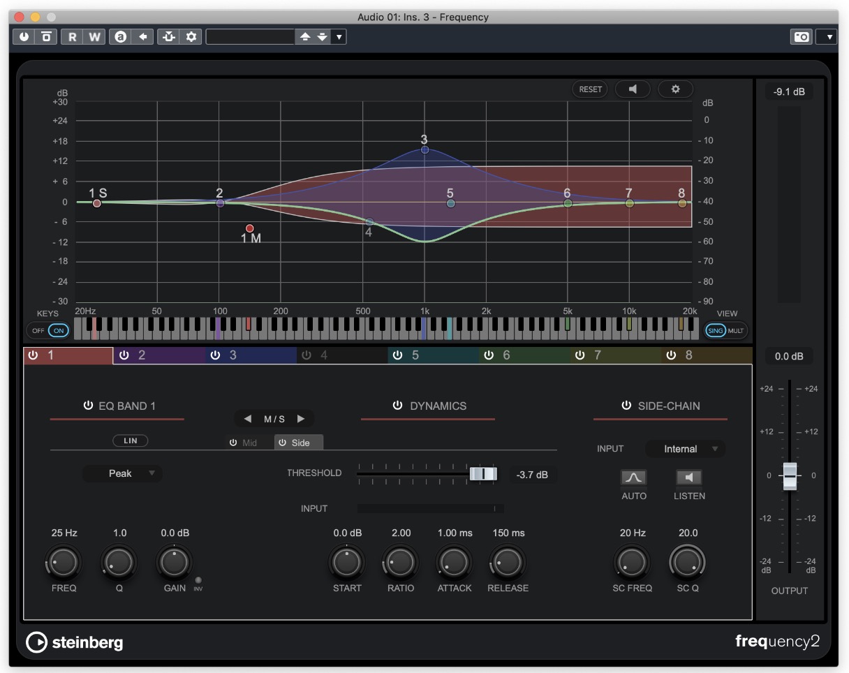Switch to the Mid channel tab
This screenshot has width=849, height=673.
250,443
